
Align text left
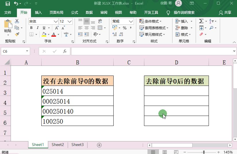80,28
